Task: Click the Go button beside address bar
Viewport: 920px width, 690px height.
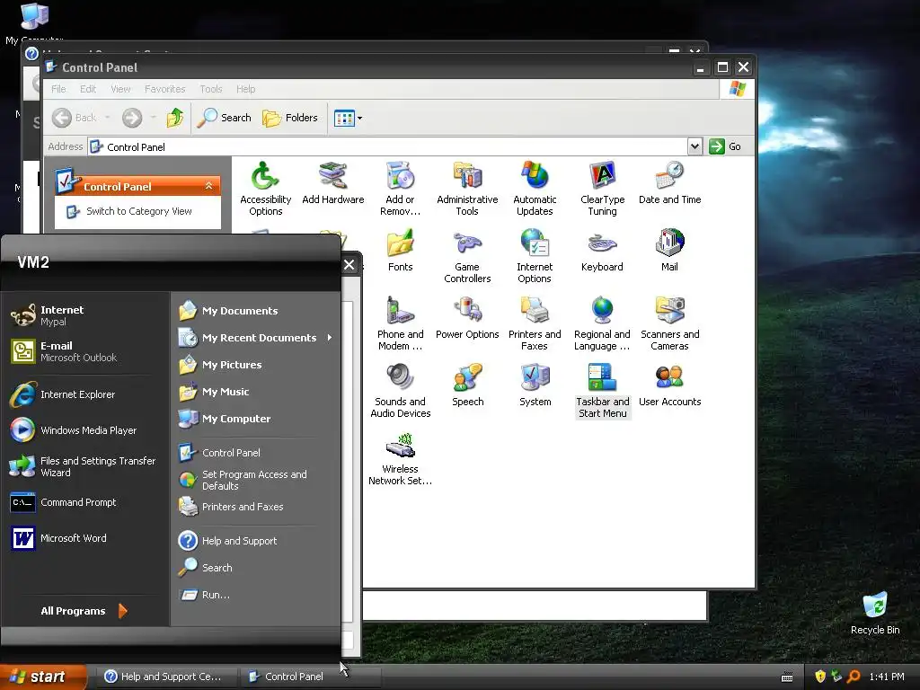Action: tap(725, 146)
